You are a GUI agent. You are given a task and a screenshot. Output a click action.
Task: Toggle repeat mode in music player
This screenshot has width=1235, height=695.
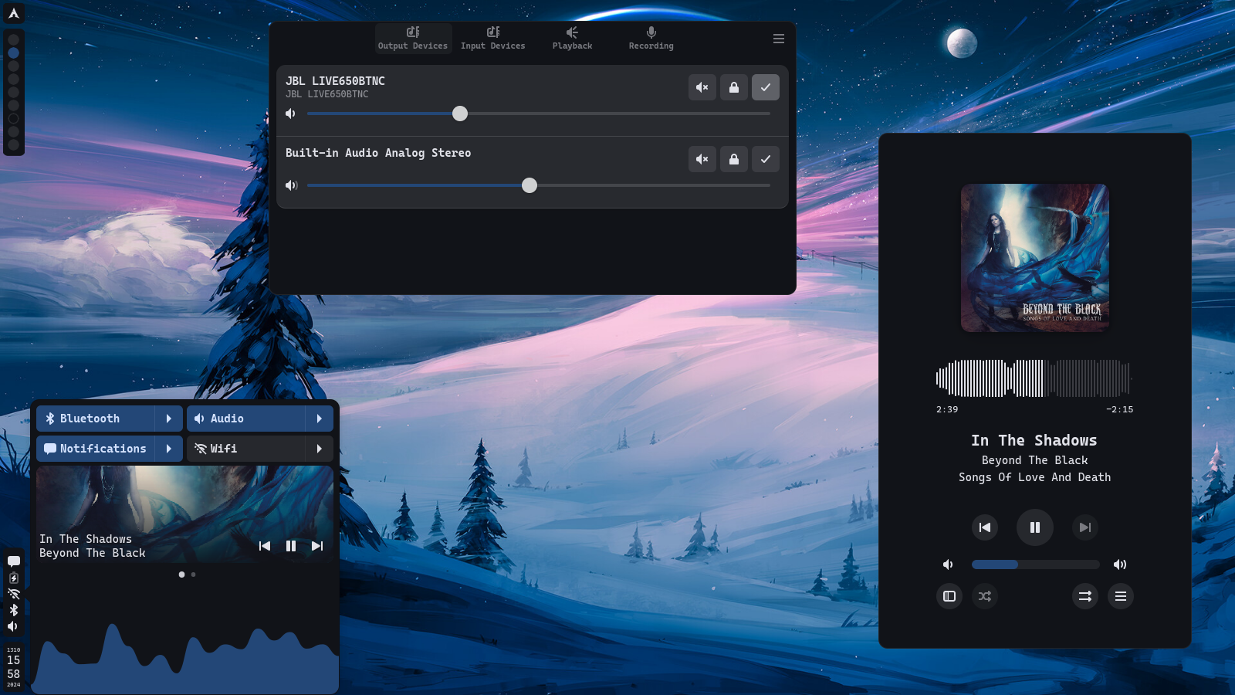[1085, 596]
